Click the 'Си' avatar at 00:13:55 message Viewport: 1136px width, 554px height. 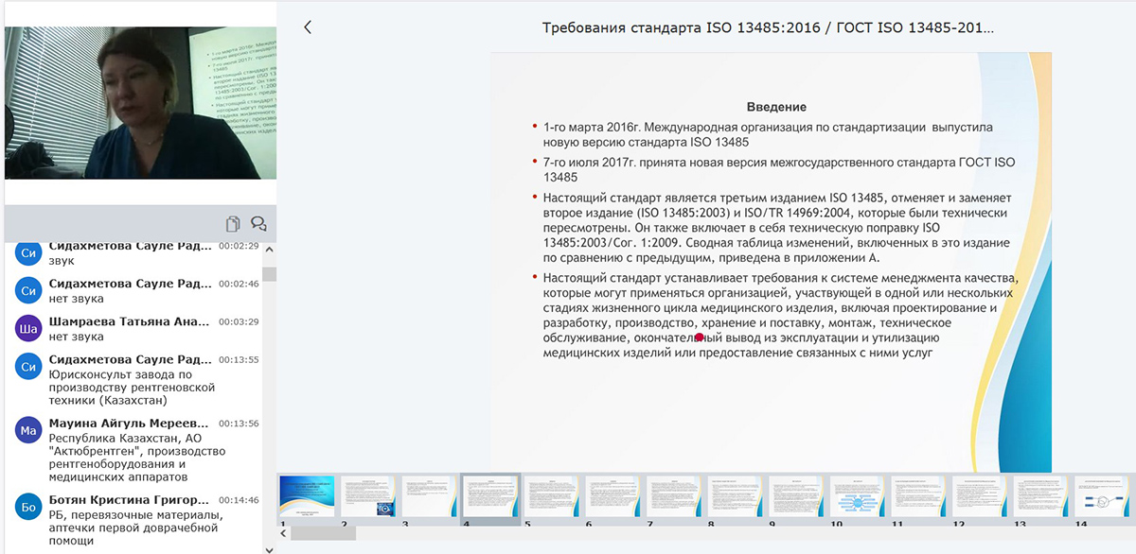(x=28, y=366)
